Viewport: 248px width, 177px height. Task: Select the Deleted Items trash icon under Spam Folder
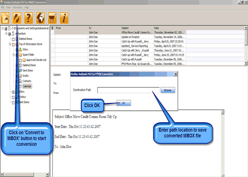coord(20,65)
